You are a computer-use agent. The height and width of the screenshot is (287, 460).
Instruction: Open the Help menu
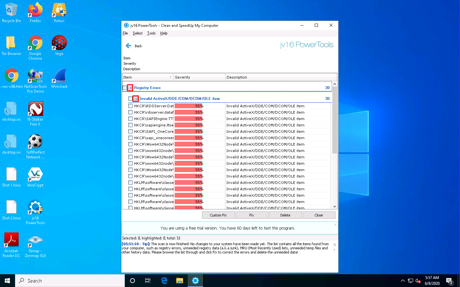tap(164, 33)
